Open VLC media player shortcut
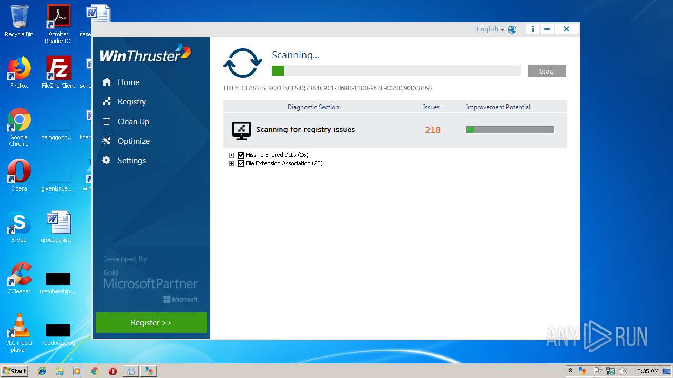This screenshot has height=378, width=673. pyautogui.click(x=19, y=333)
